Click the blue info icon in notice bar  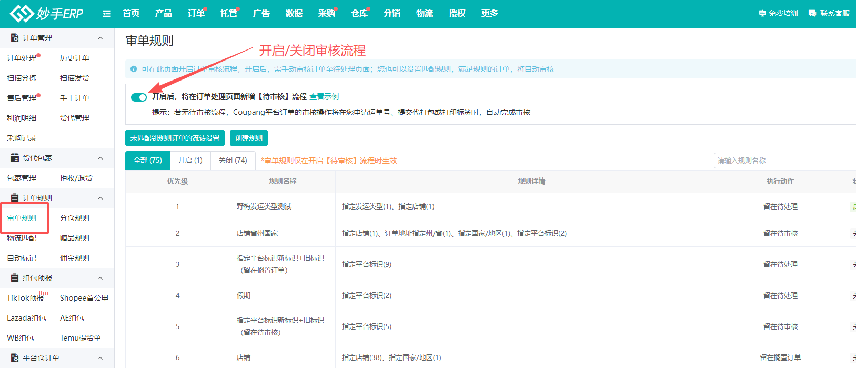pos(134,69)
